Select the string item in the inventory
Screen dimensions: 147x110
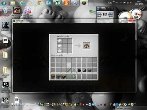[x=74, y=70]
